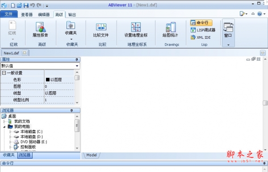
Task: Click the heart icon at tab bar end
Action: 263,53
